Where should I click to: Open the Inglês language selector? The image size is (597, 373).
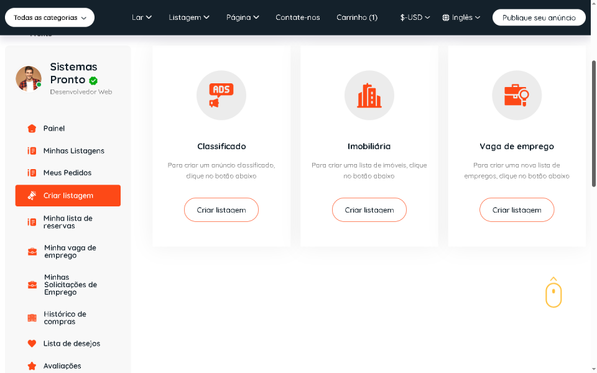click(460, 17)
